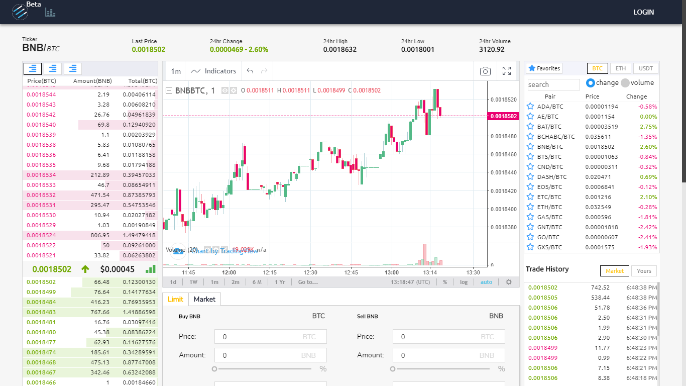Collapse the BNBBTC legend box

169,90
